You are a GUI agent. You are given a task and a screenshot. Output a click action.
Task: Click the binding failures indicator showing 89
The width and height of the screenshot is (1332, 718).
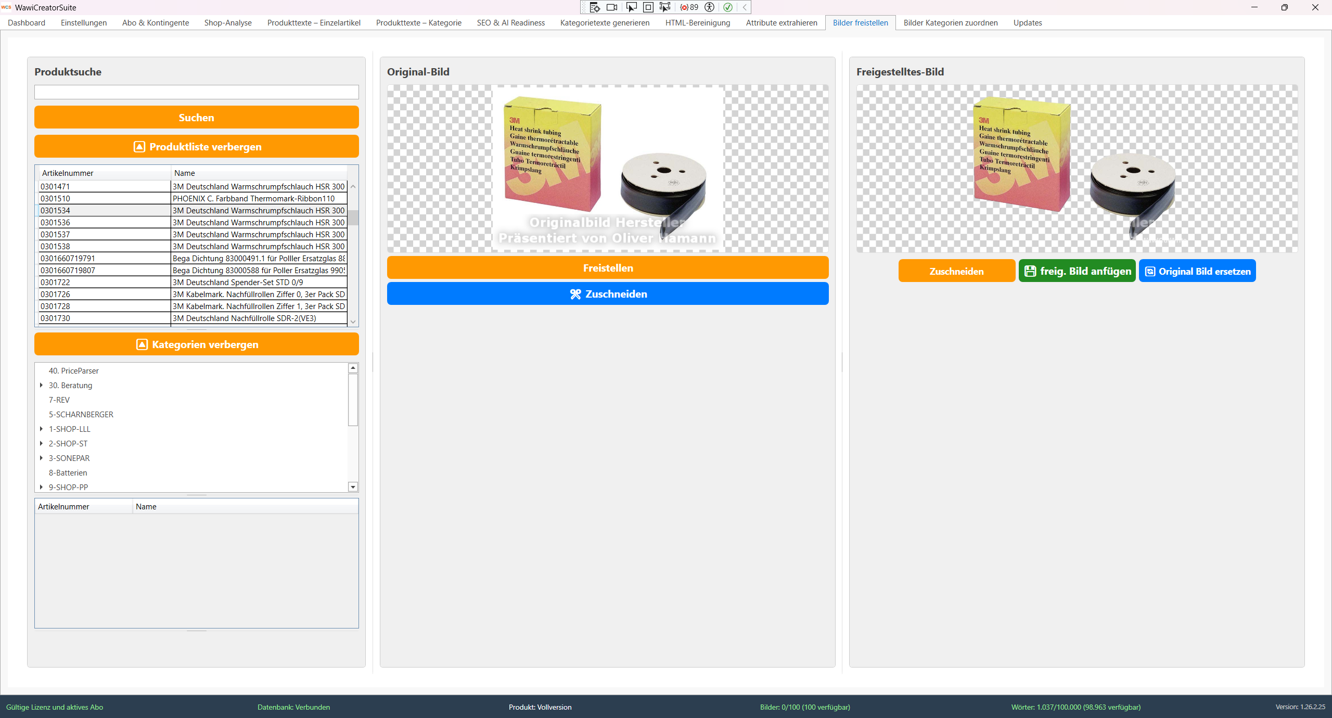click(x=689, y=7)
